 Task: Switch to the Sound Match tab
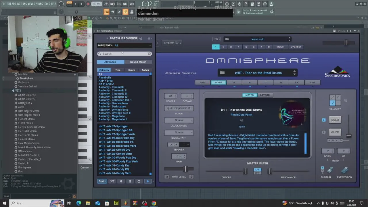138,62
